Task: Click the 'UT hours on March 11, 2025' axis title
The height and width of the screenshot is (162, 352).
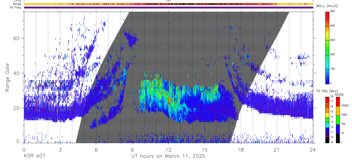Action: (168, 156)
